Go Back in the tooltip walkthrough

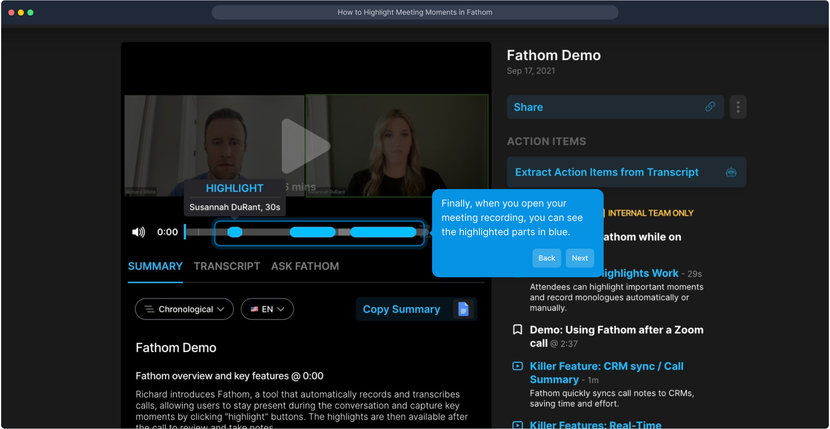pyautogui.click(x=546, y=258)
